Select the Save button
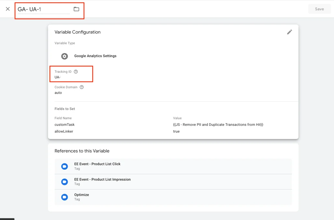 pyautogui.click(x=319, y=9)
